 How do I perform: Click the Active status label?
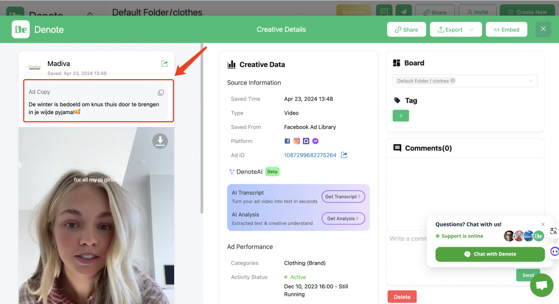click(298, 277)
